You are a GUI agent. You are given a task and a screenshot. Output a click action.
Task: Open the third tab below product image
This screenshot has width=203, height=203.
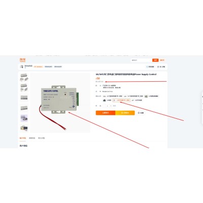(41, 138)
